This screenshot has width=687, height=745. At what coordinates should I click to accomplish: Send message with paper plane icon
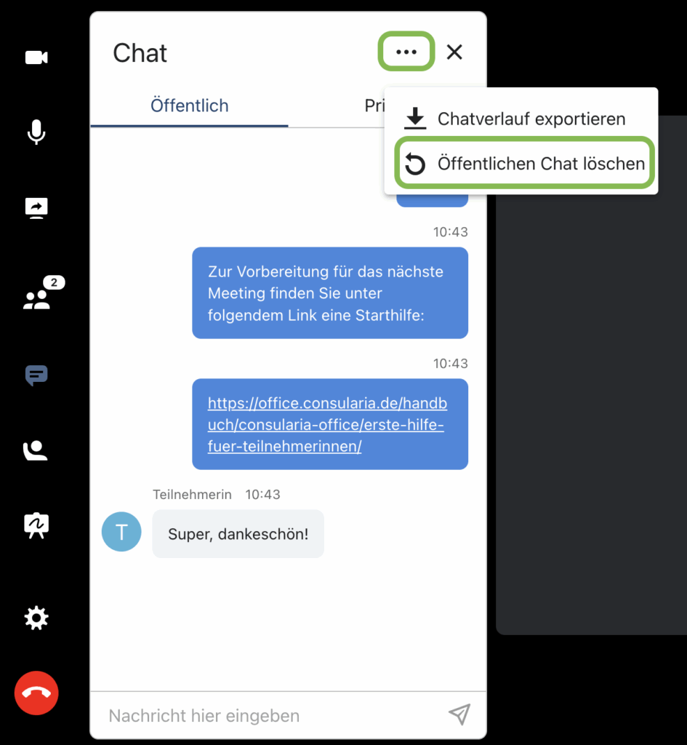pyautogui.click(x=459, y=714)
